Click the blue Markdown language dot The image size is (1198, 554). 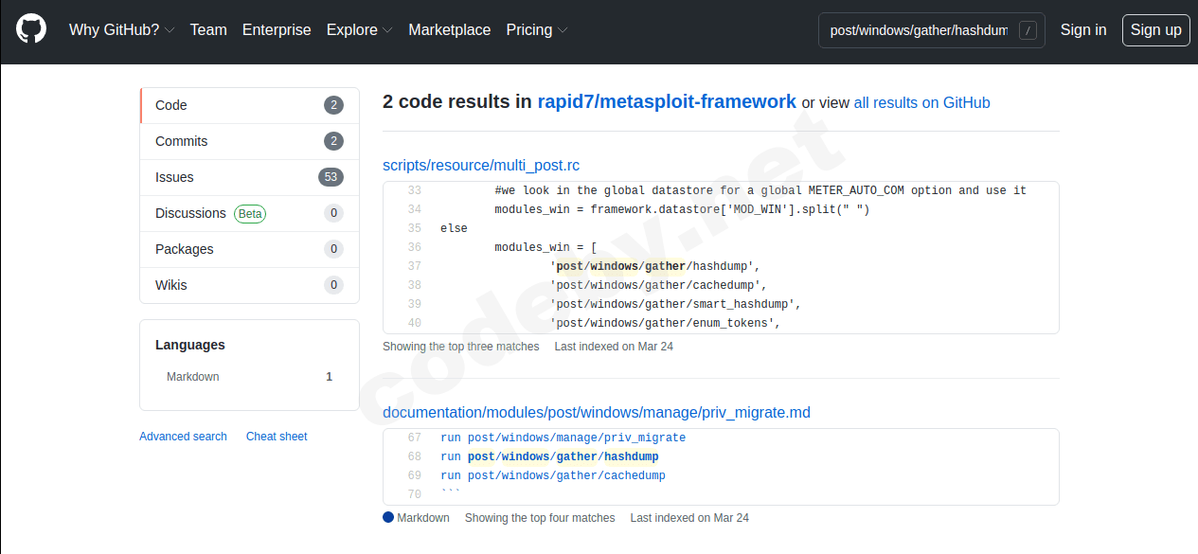pyautogui.click(x=388, y=518)
